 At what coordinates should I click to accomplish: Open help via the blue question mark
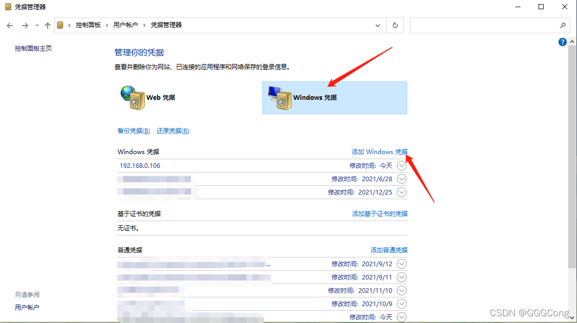(562, 42)
